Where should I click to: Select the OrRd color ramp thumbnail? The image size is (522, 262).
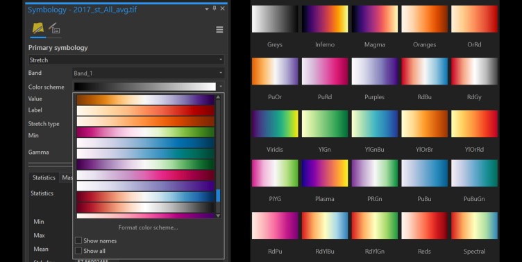[474, 19]
